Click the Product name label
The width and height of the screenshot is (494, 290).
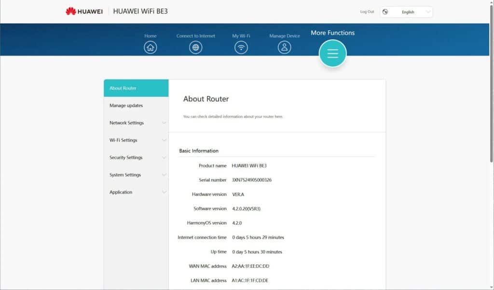pos(213,165)
